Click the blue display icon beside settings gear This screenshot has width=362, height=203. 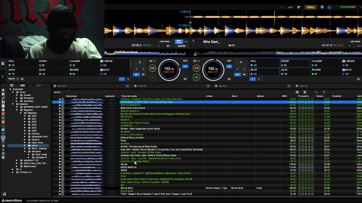pyautogui.click(x=329, y=7)
